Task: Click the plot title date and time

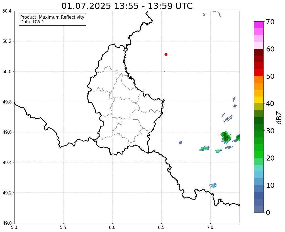Action: pos(127,6)
